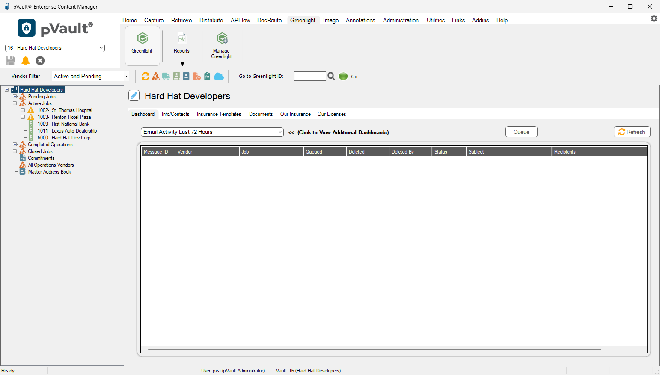Click the Queue button
Viewport: 660px width, 375px height.
point(521,132)
